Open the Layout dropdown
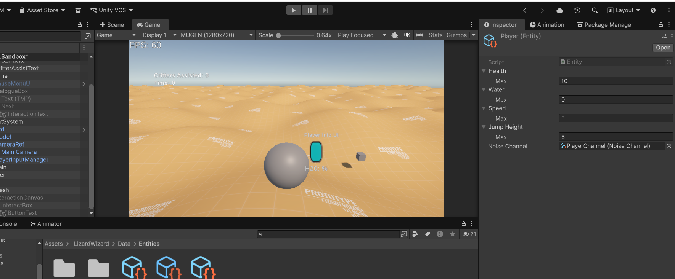This screenshot has width=675, height=279. [624, 10]
